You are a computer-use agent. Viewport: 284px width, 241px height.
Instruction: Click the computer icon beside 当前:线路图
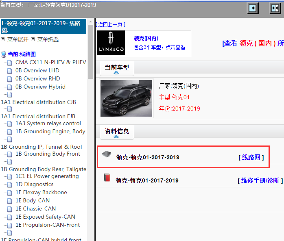tap(3, 54)
